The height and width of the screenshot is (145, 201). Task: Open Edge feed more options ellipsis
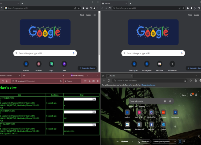pos(133,142)
